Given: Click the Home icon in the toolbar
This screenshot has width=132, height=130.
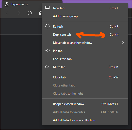Looking at the screenshot, I should click(x=41, y=13).
